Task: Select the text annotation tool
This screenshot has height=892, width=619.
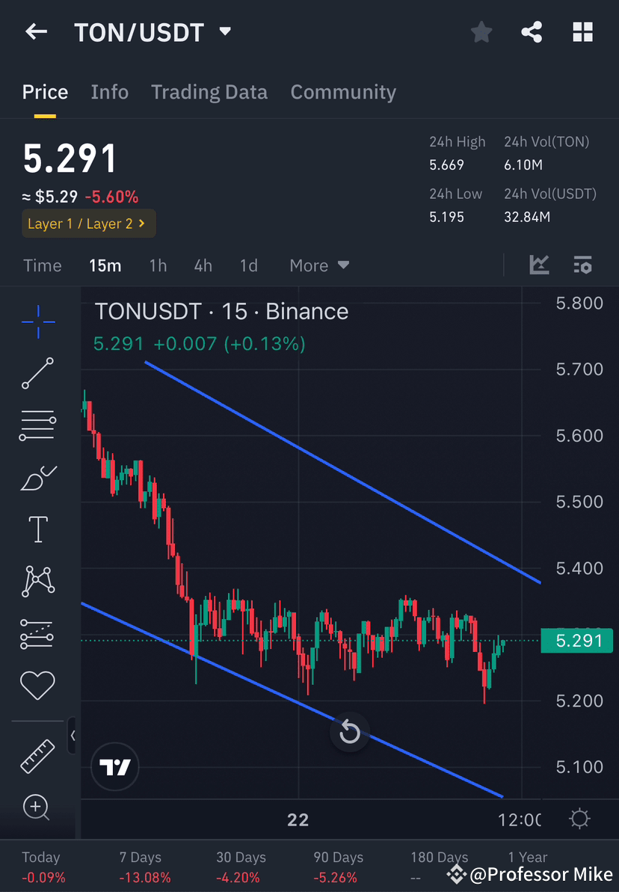Action: (37, 529)
